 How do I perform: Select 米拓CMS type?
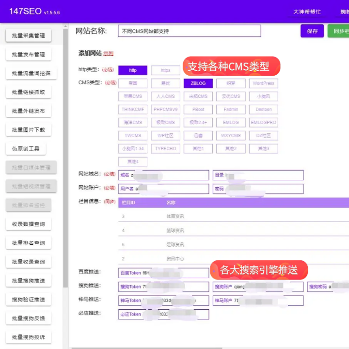pyautogui.click(x=198, y=96)
